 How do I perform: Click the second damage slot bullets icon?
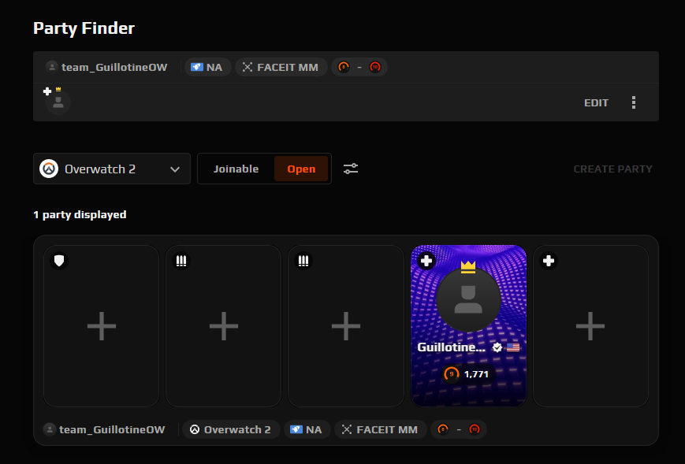coord(303,261)
